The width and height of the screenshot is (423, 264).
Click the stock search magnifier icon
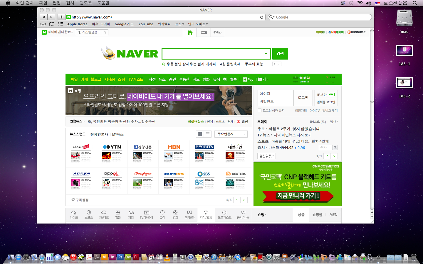click(x=335, y=148)
